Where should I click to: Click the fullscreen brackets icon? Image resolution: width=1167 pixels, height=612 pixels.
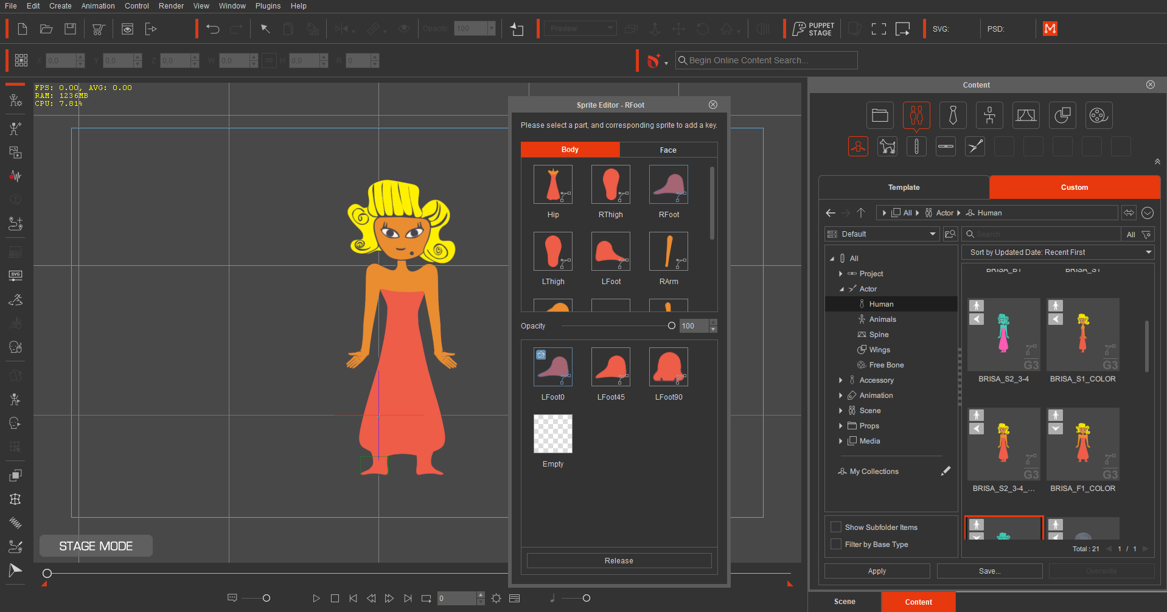point(879,29)
